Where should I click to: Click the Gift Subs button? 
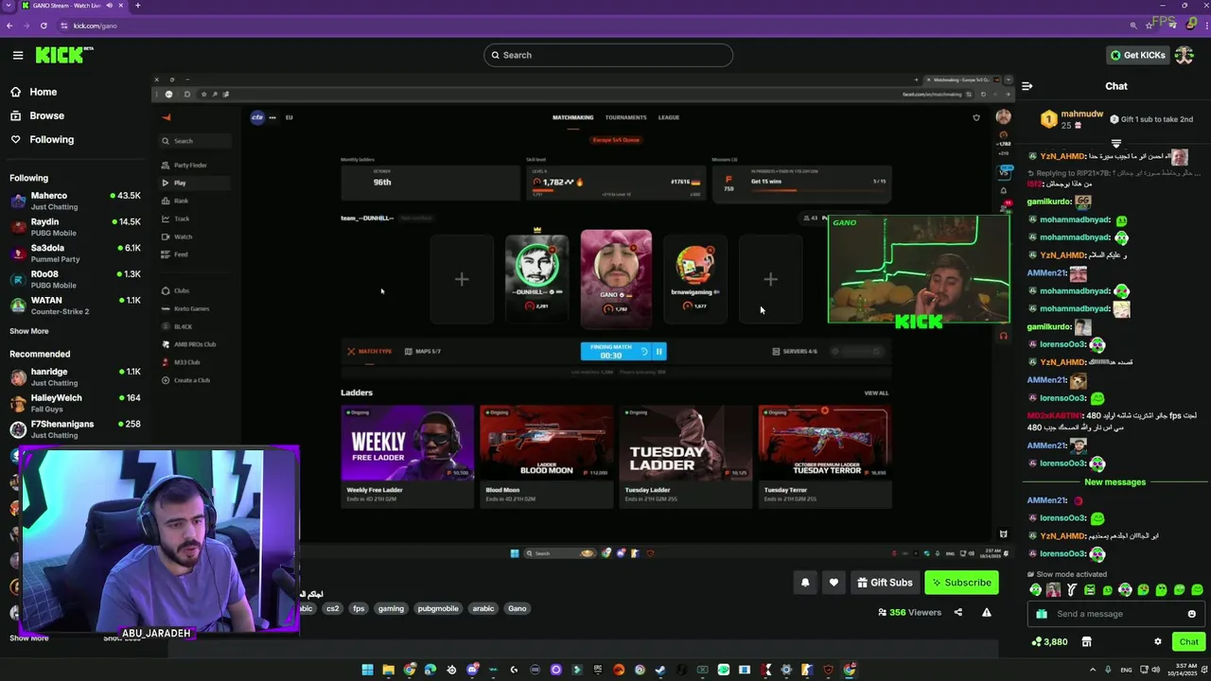point(885,583)
